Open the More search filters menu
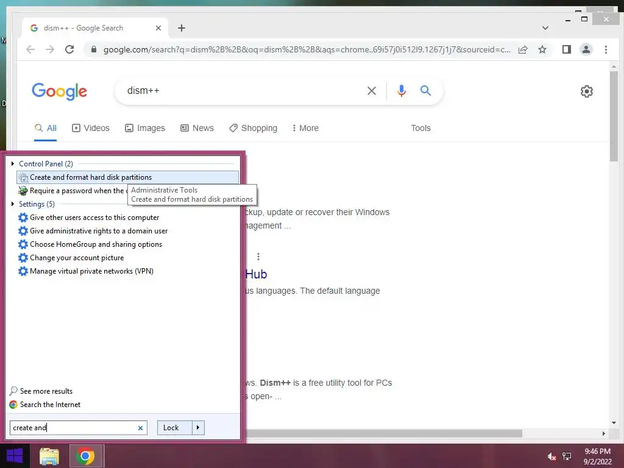This screenshot has height=468, width=624. tap(306, 128)
